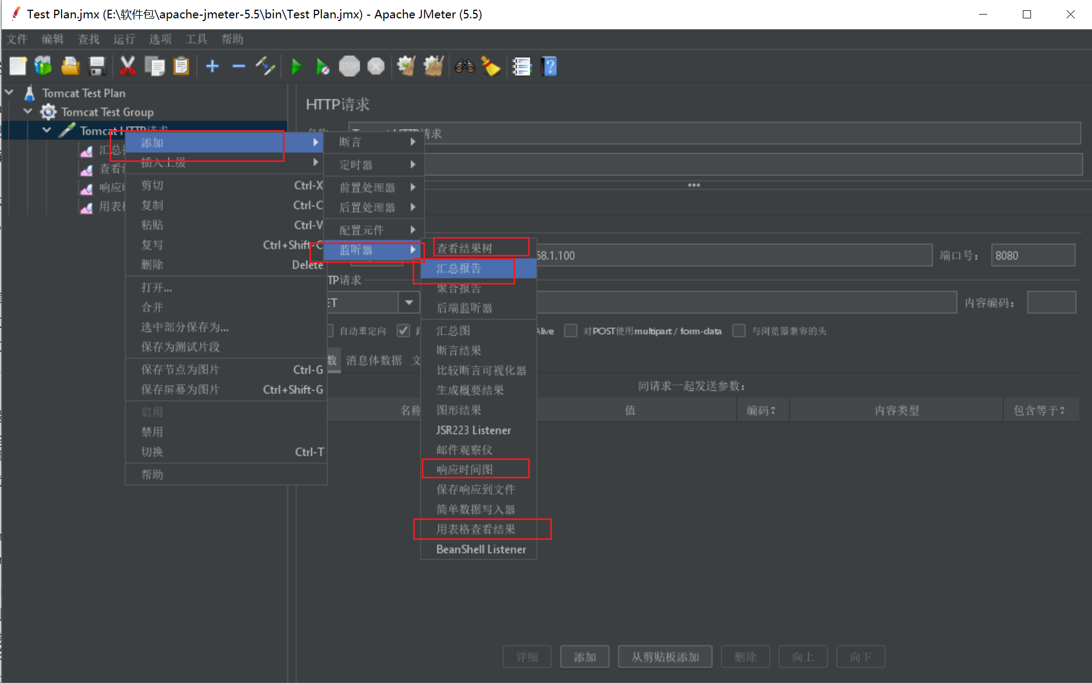Collapse the Tomcat HTTP请求 node

[x=47, y=130]
